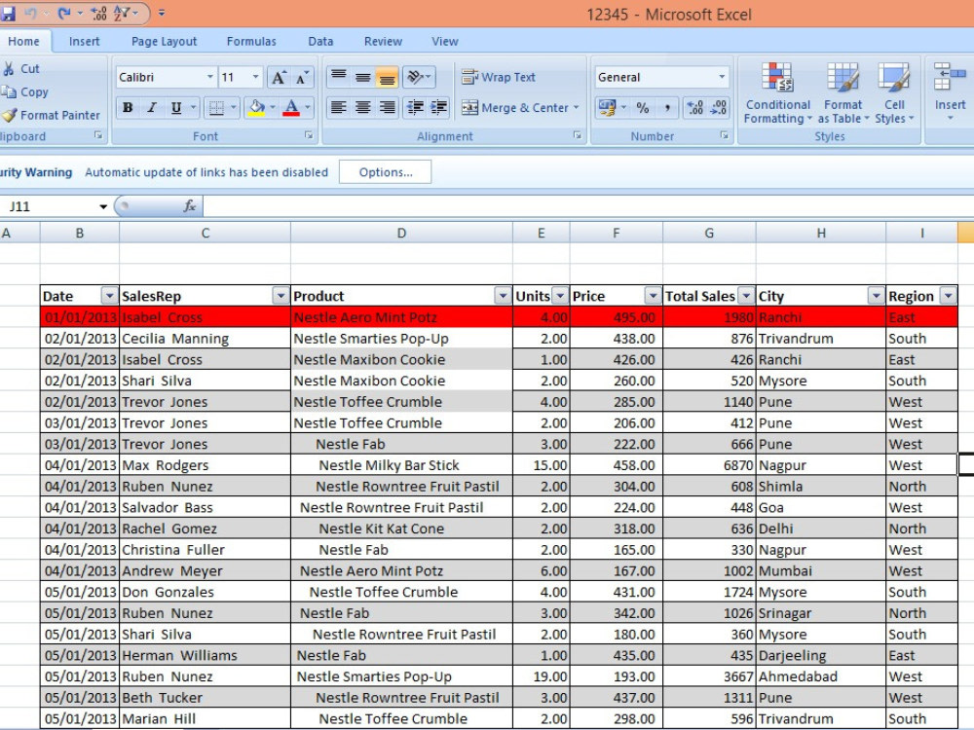Increase indent in Alignment group
This screenshot has height=730, width=974.
439,107
